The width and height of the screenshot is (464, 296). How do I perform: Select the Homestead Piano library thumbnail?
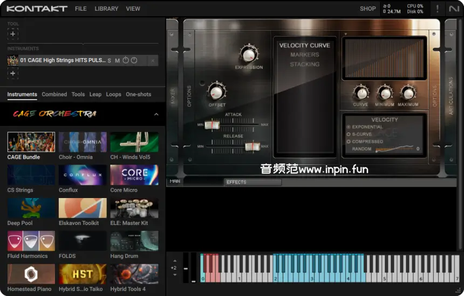point(31,274)
